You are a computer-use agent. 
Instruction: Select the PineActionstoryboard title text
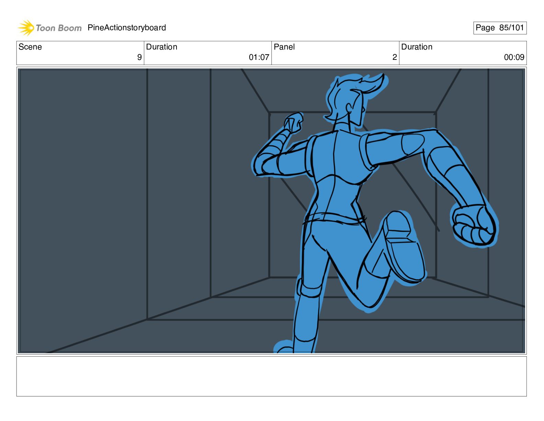click(x=127, y=28)
